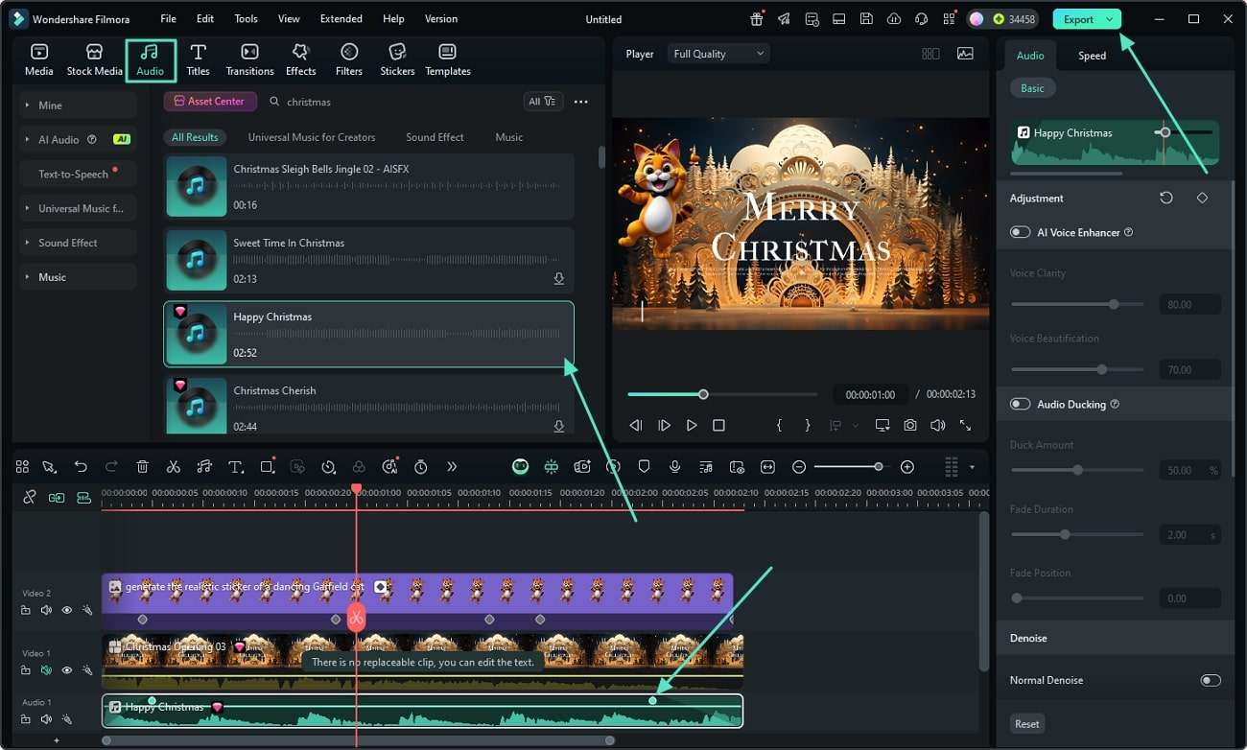Open the Effects panel

[x=300, y=59]
